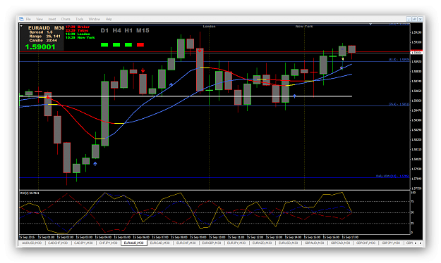This screenshot has width=441, height=263.
Task: Click the Candle 20:44 countdown line
Action: tap(43, 40)
